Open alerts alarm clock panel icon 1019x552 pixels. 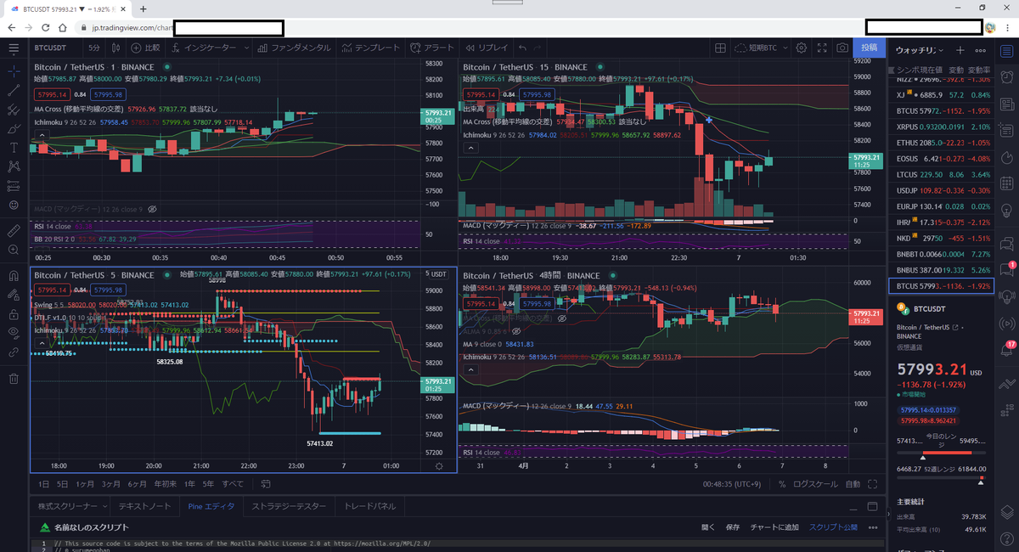1008,77
